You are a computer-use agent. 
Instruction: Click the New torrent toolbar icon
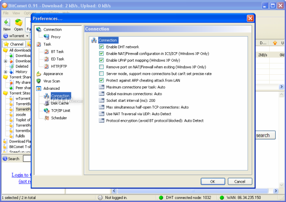[x=7, y=23]
